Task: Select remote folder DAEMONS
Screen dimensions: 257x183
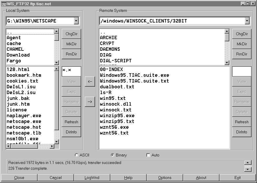Action: tap(162, 49)
